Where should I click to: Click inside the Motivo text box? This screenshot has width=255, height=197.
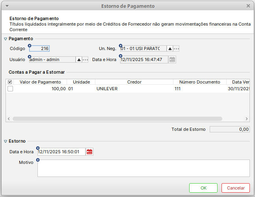[143, 168]
